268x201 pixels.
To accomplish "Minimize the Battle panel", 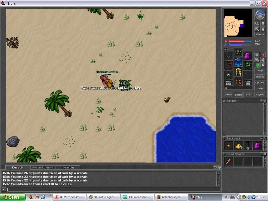I will [262, 101].
